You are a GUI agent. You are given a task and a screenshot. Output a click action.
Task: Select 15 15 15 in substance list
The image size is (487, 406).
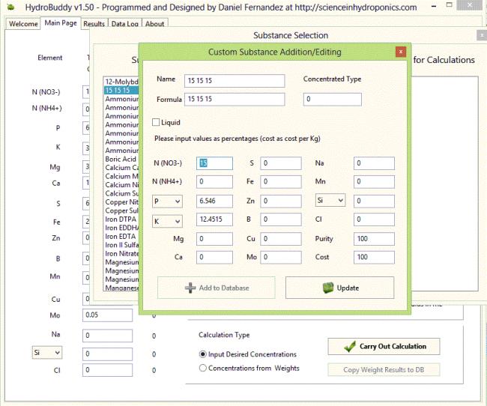[x=121, y=91]
